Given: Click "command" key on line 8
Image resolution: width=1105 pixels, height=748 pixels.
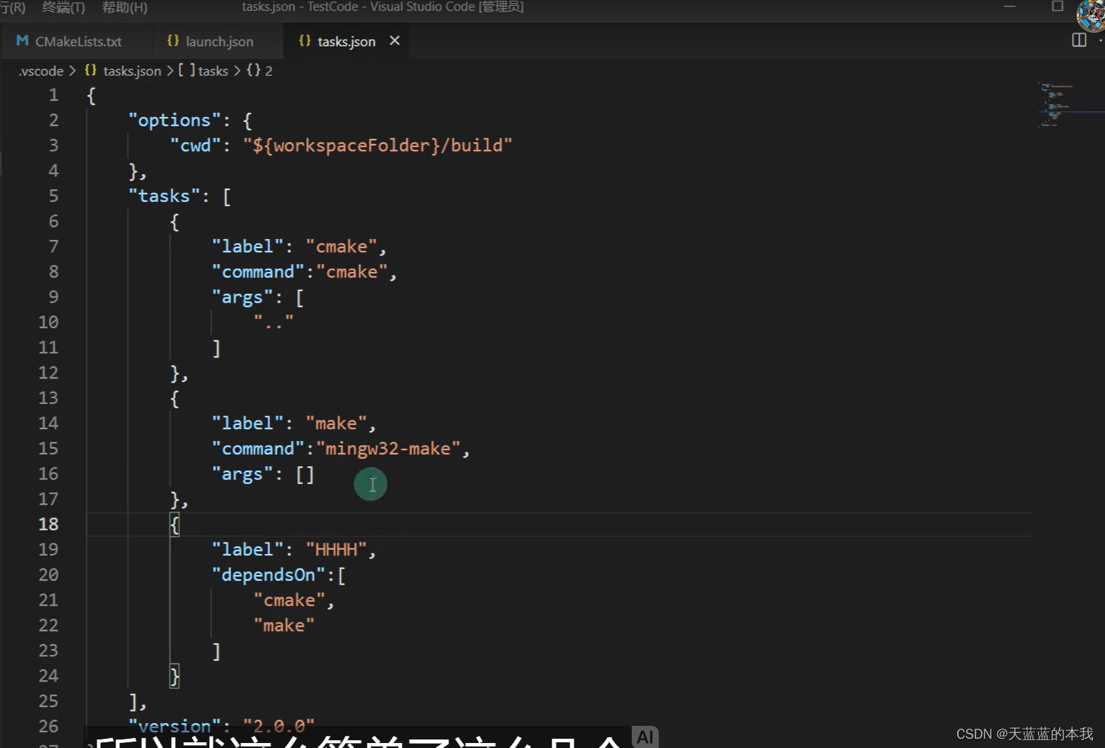Looking at the screenshot, I should (258, 271).
